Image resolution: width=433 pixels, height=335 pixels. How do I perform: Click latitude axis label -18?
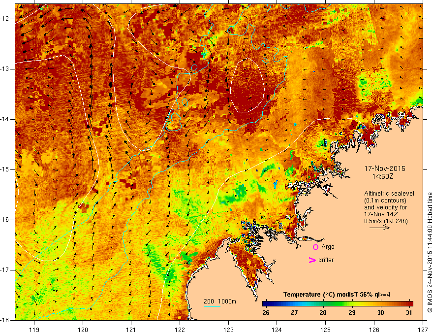coord(5,320)
